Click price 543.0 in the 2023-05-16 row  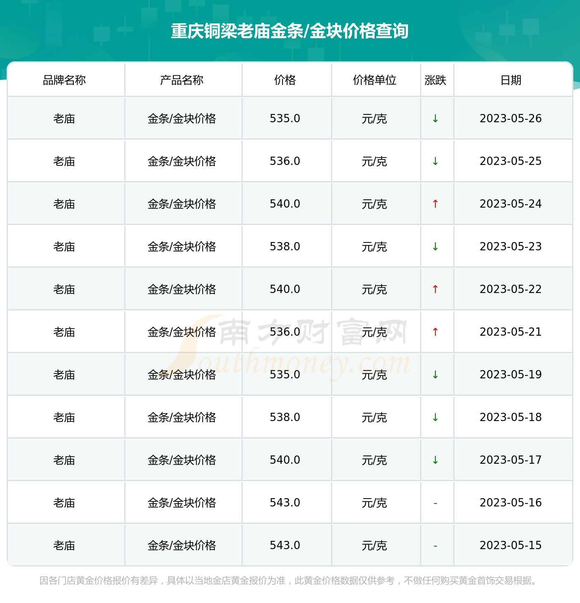pos(285,503)
